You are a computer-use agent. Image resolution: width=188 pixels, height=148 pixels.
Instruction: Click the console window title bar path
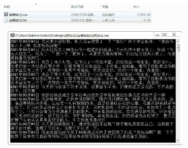(x=62, y=35)
